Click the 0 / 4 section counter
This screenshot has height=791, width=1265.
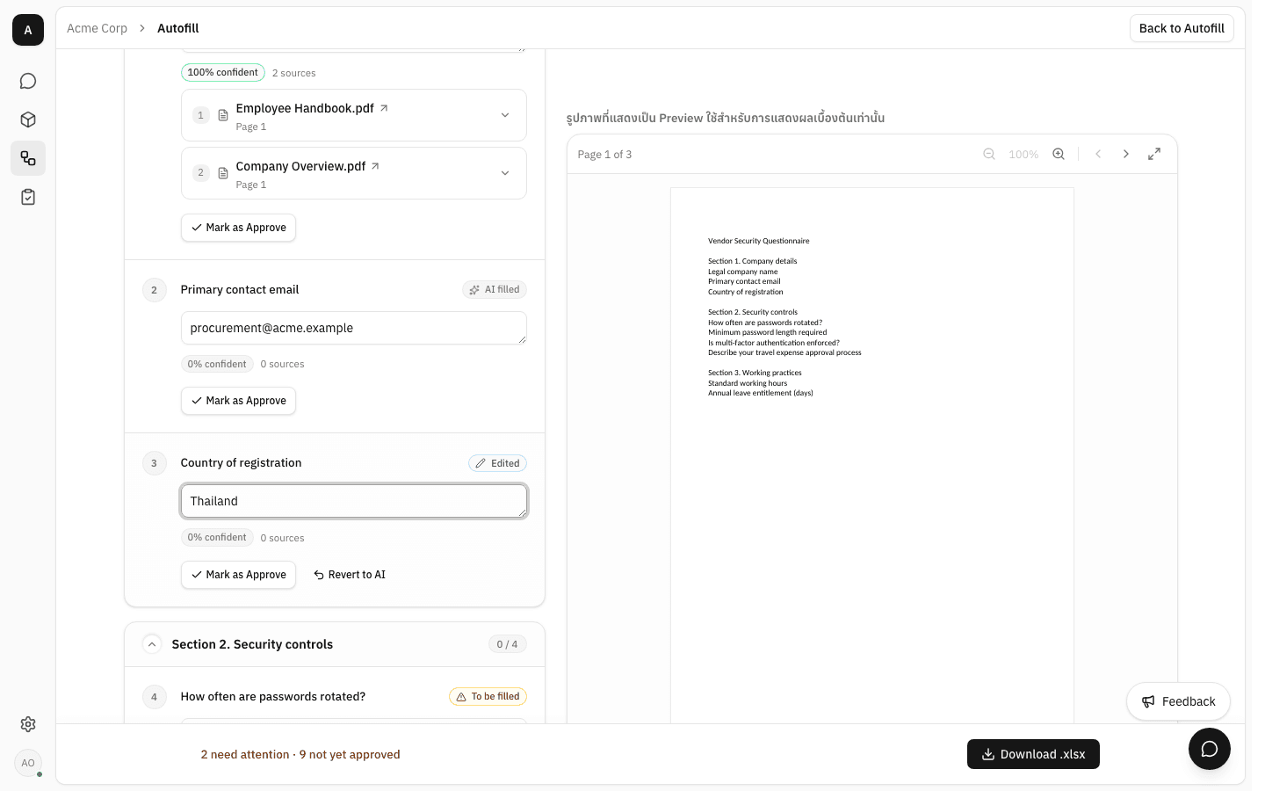(507, 644)
